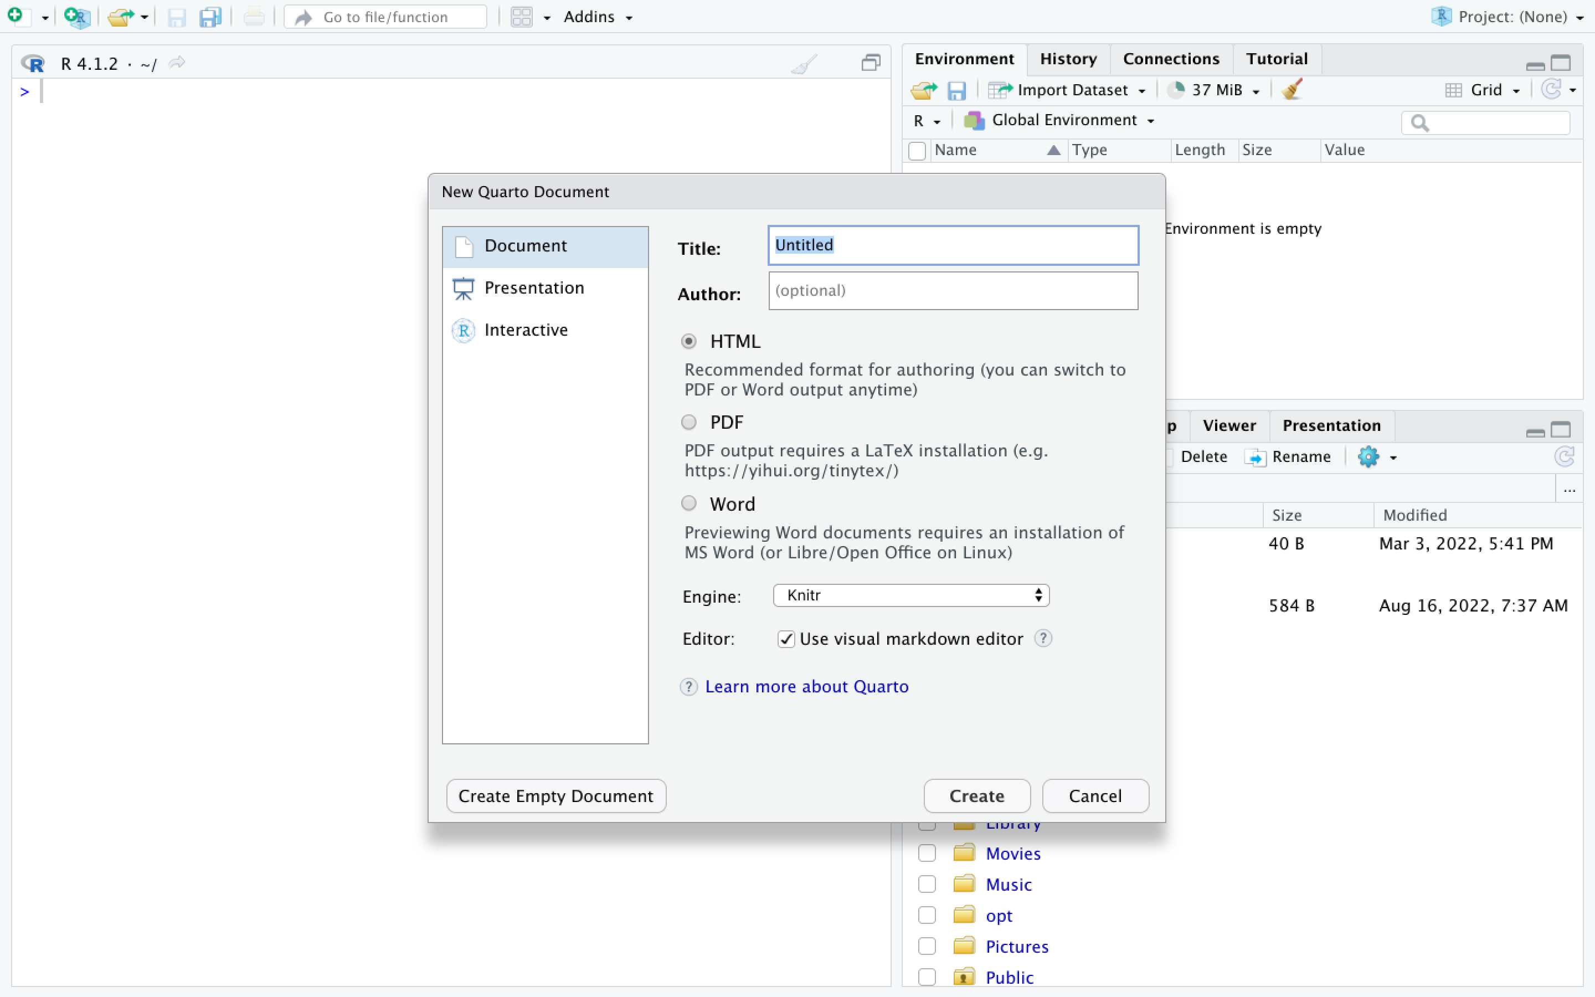The image size is (1595, 997).
Task: Switch to the Connections tab
Action: pos(1171,59)
